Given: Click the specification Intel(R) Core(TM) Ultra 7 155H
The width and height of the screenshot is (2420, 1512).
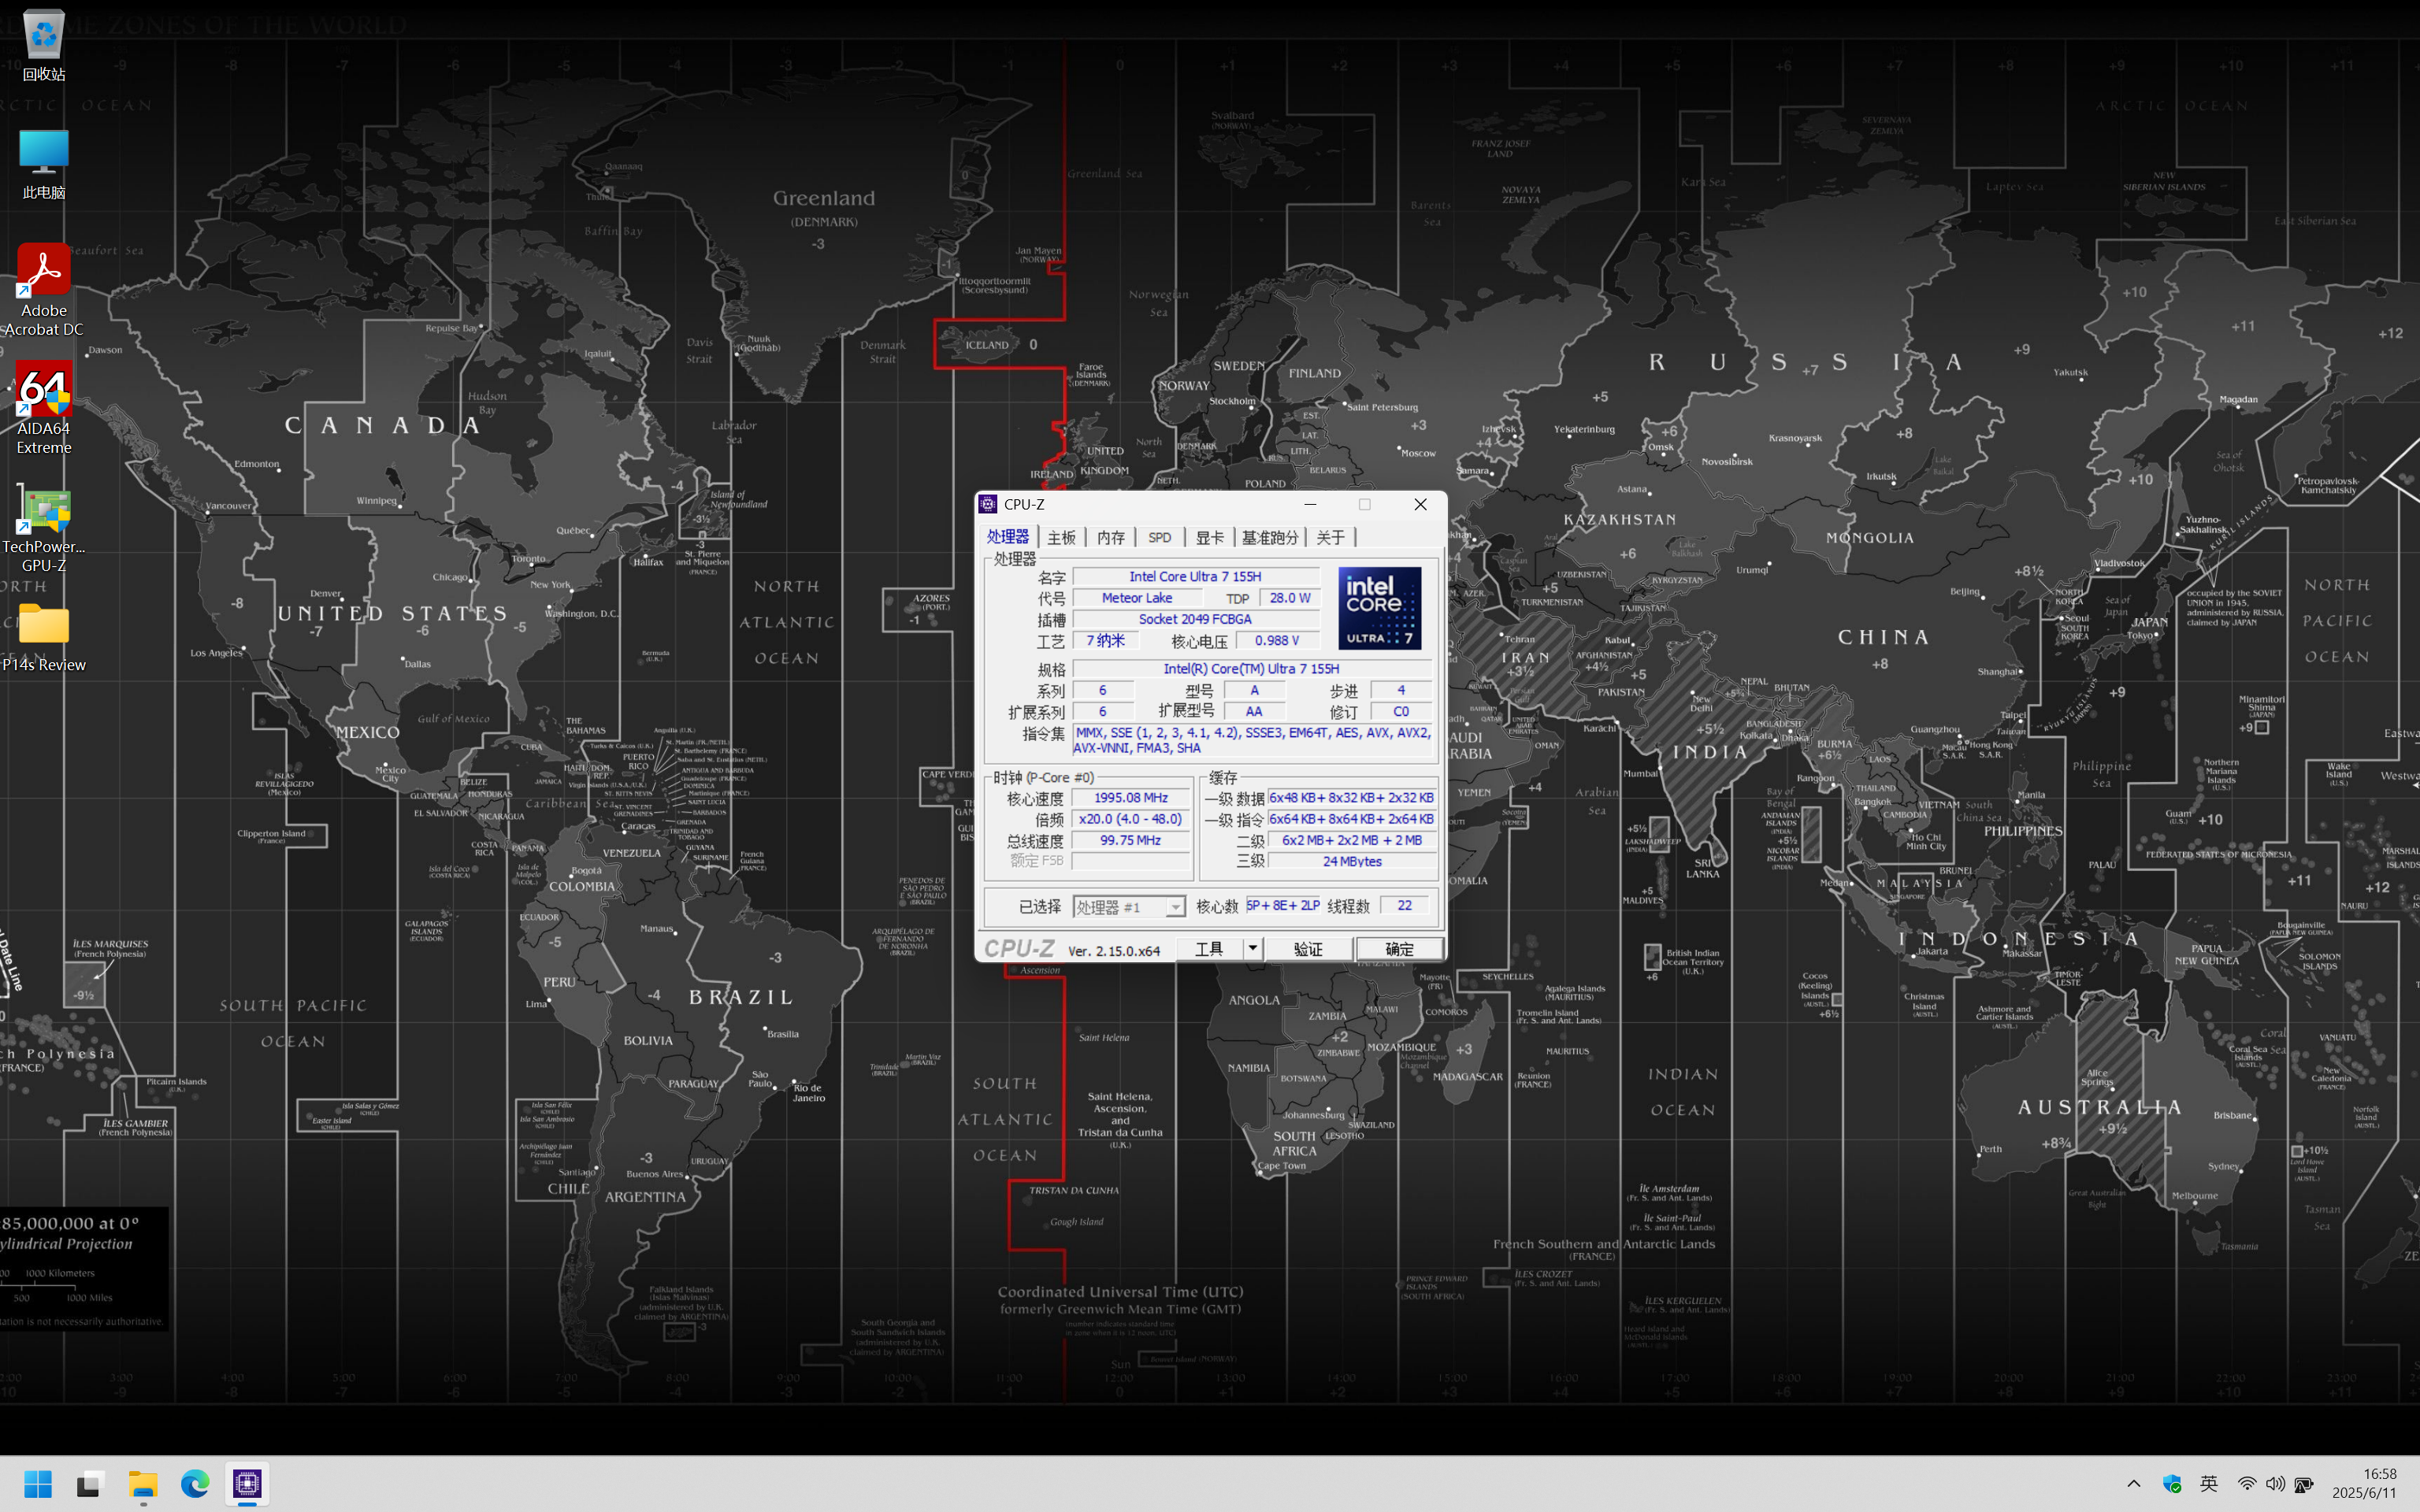Looking at the screenshot, I should [x=1251, y=669].
